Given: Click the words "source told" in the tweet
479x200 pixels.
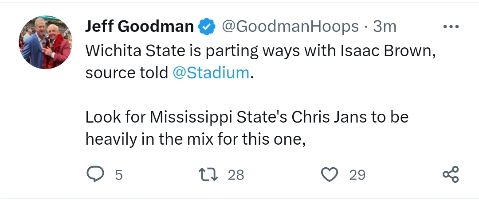Looking at the screenshot, I should (x=126, y=73).
